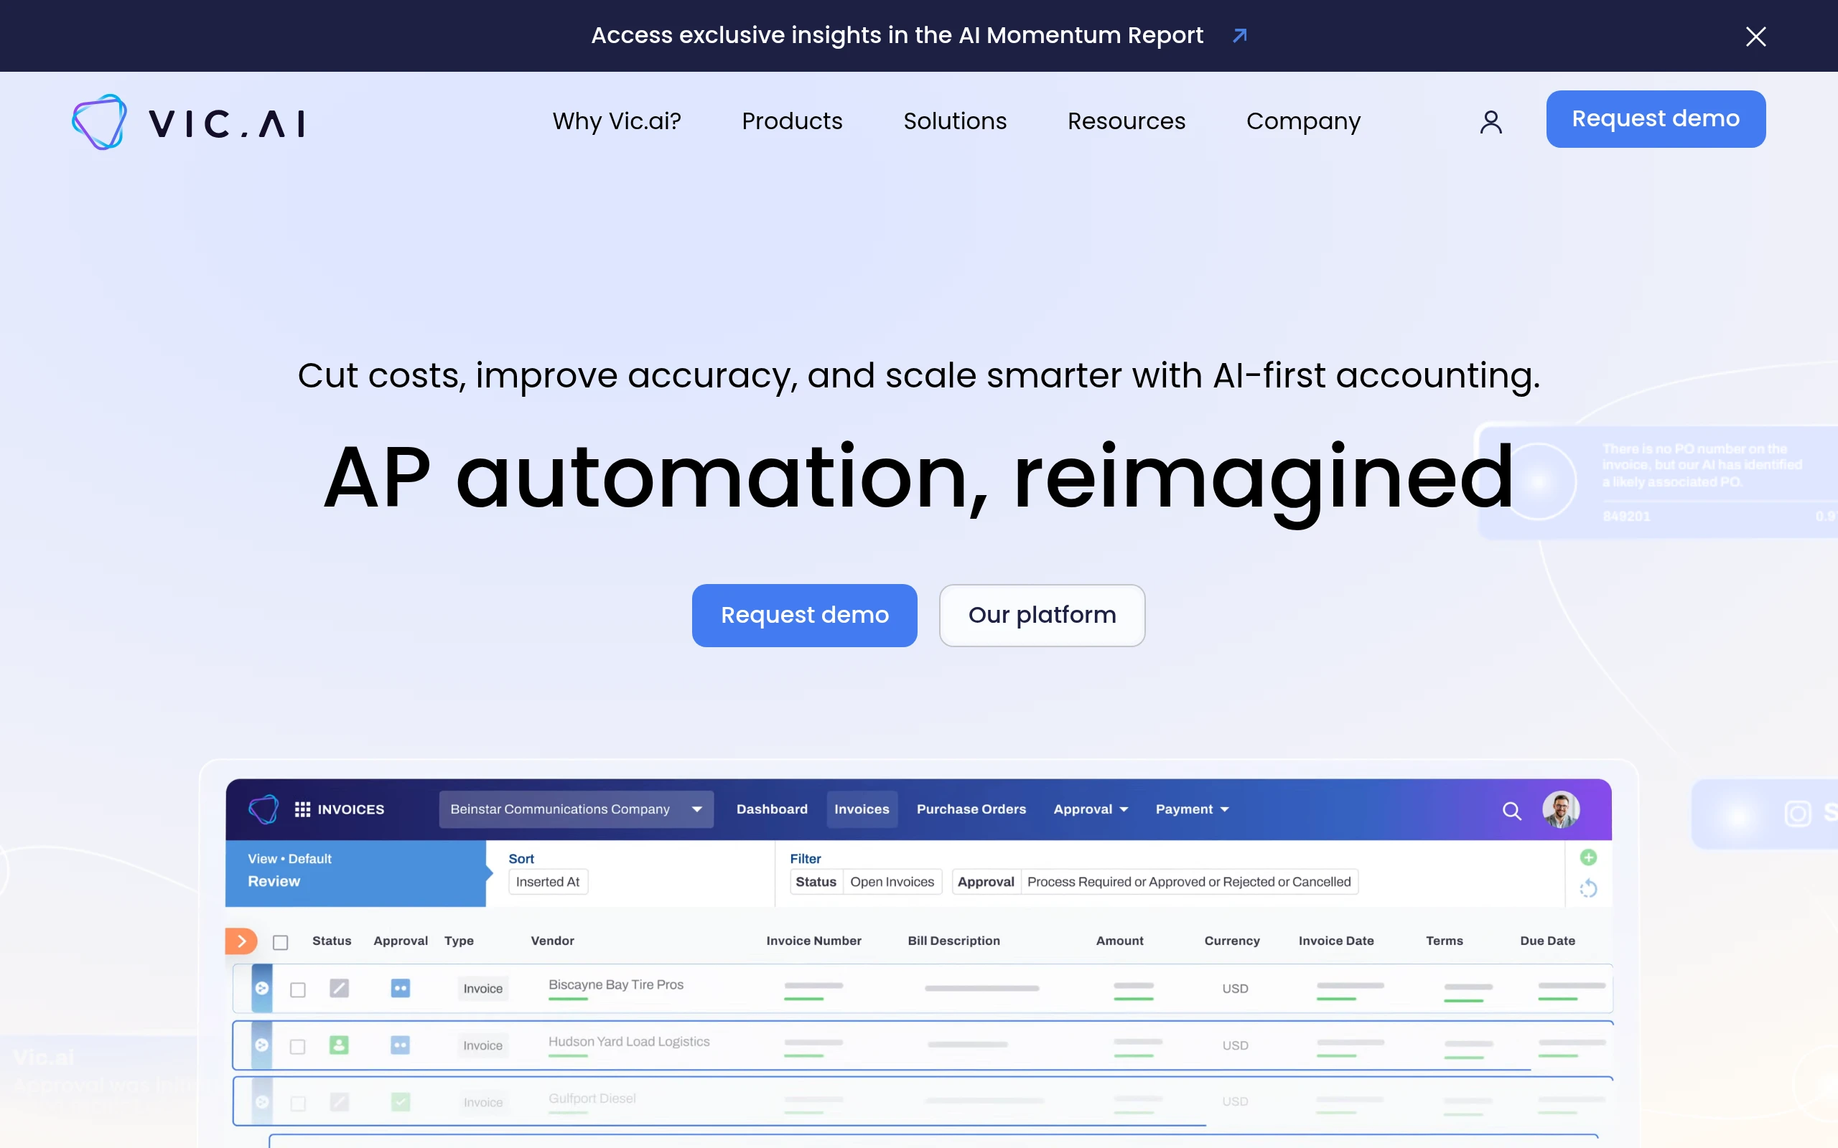Click the Invoice Date column header
The image size is (1838, 1148).
click(1336, 941)
